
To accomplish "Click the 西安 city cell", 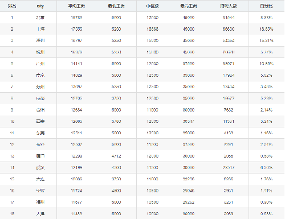I will click(x=40, y=121).
